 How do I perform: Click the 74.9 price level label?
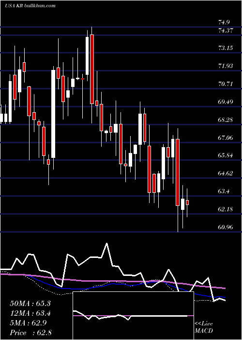224,22
